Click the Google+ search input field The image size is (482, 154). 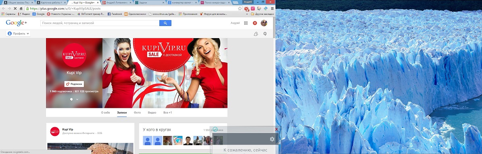click(100, 23)
